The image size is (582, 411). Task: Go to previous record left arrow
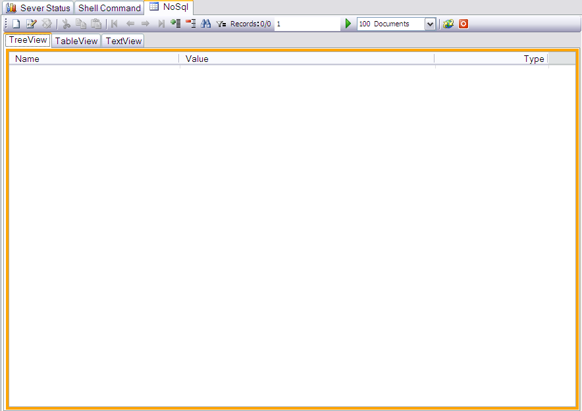[x=130, y=24]
